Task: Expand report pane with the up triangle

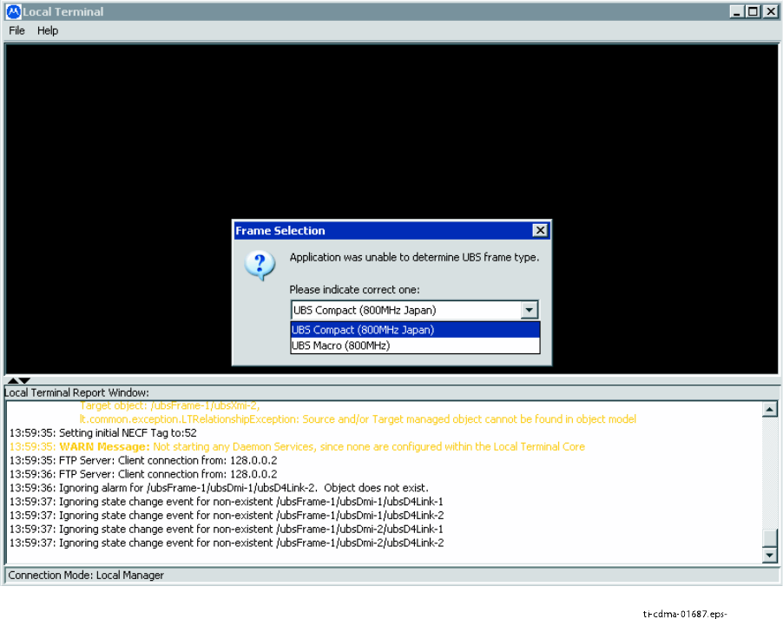Action: point(13,381)
